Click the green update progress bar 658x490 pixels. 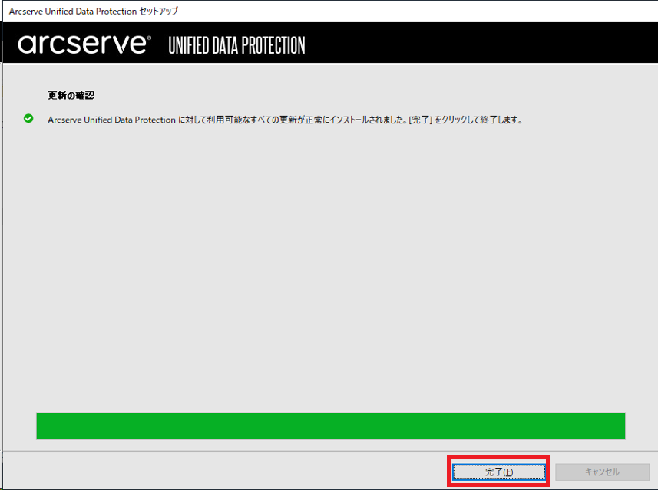click(x=331, y=426)
